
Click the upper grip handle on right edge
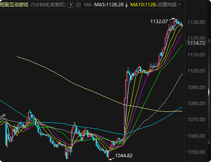pos(209,41)
